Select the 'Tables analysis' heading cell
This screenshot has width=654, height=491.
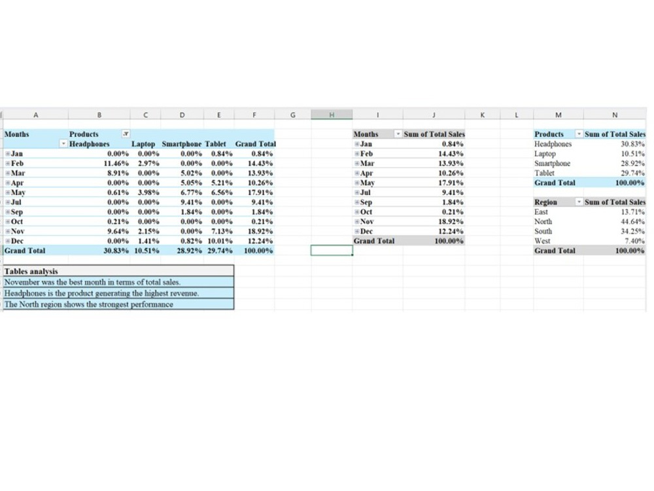tap(118, 271)
